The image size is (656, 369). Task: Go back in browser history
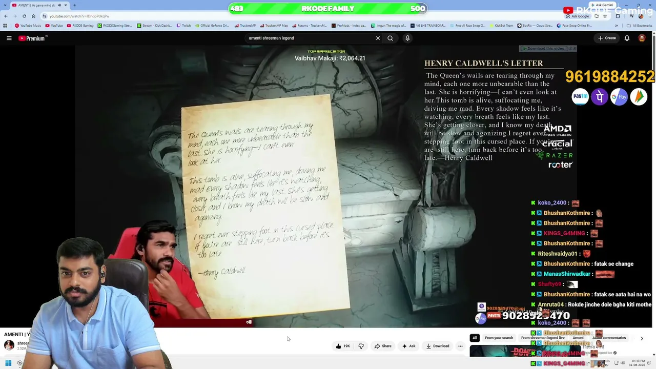click(5, 16)
